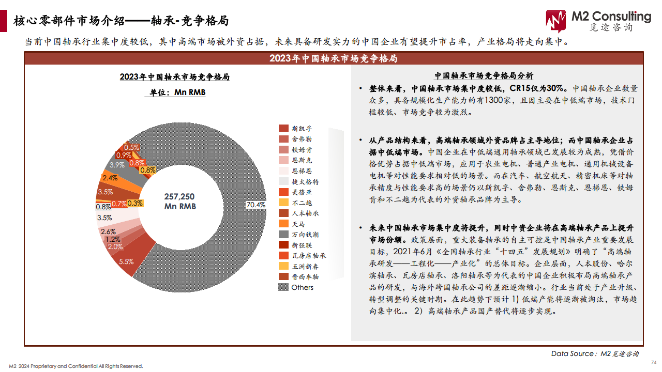The height and width of the screenshot is (372, 662).
Task: Click the 0.3% data label
Action: [135, 203]
